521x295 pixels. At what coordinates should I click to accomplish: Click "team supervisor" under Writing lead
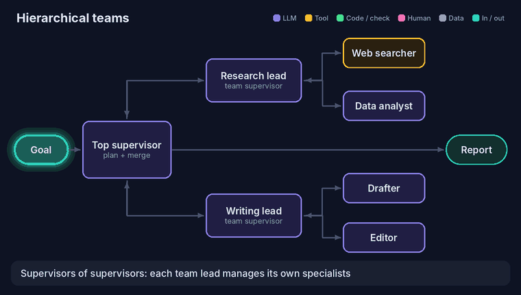[254, 221]
